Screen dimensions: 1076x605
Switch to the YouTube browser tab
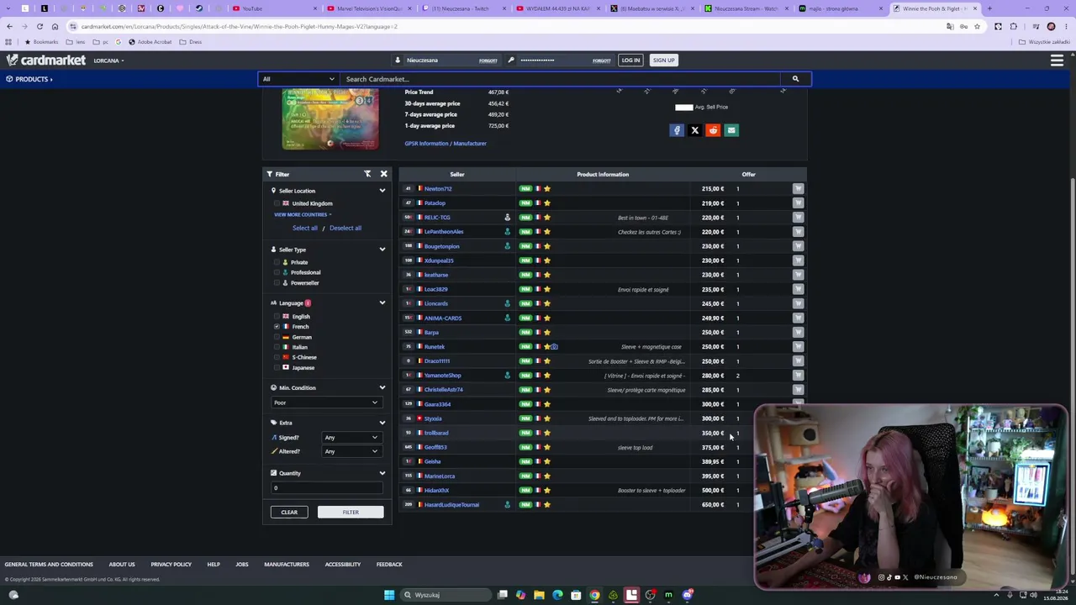[272, 8]
